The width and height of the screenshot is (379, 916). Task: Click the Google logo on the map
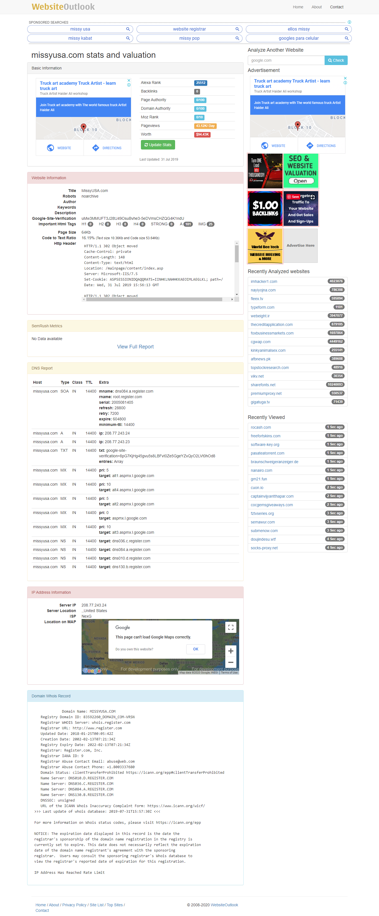click(92, 670)
